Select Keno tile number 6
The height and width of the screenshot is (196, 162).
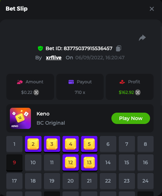click(108, 144)
